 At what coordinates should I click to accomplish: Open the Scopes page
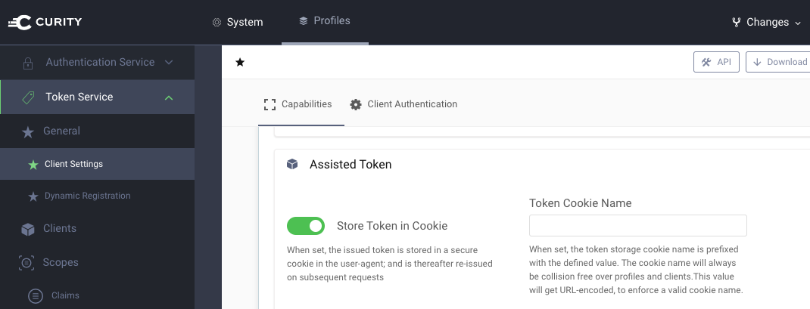click(x=97, y=263)
